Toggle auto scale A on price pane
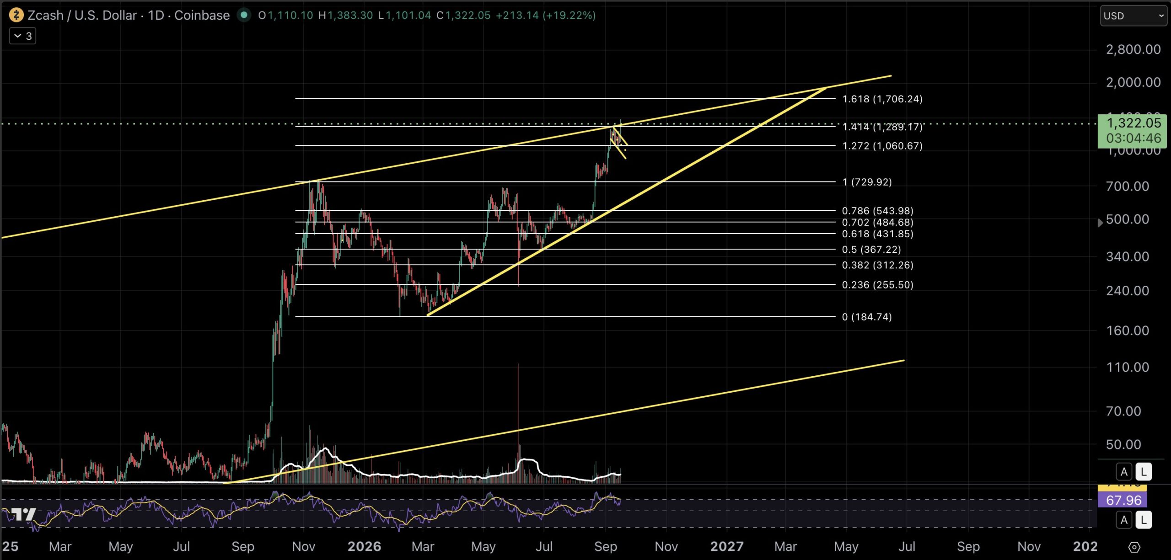Screen dimensions: 1171x560 pos(1124,472)
